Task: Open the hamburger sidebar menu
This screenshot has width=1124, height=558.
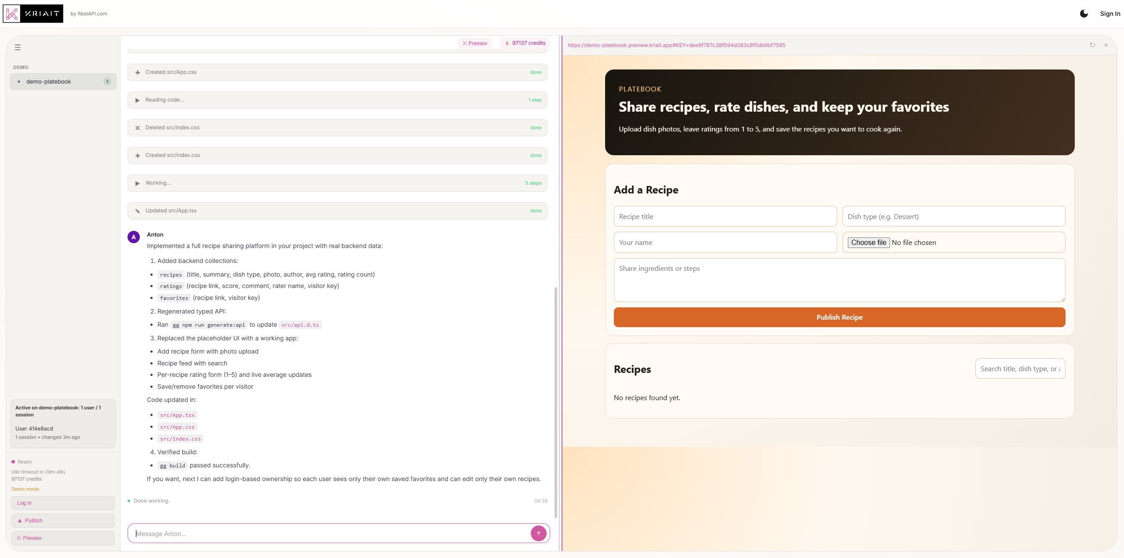Action: (x=18, y=47)
